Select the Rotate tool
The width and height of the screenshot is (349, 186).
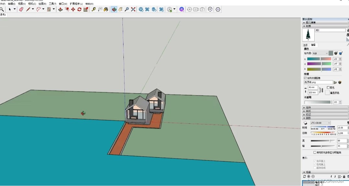click(x=79, y=9)
